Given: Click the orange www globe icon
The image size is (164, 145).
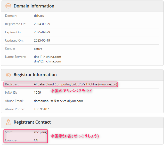Looking at the screenshot, I should coord(8,6).
